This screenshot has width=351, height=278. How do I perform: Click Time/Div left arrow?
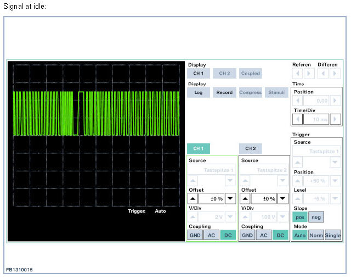tap(299, 119)
